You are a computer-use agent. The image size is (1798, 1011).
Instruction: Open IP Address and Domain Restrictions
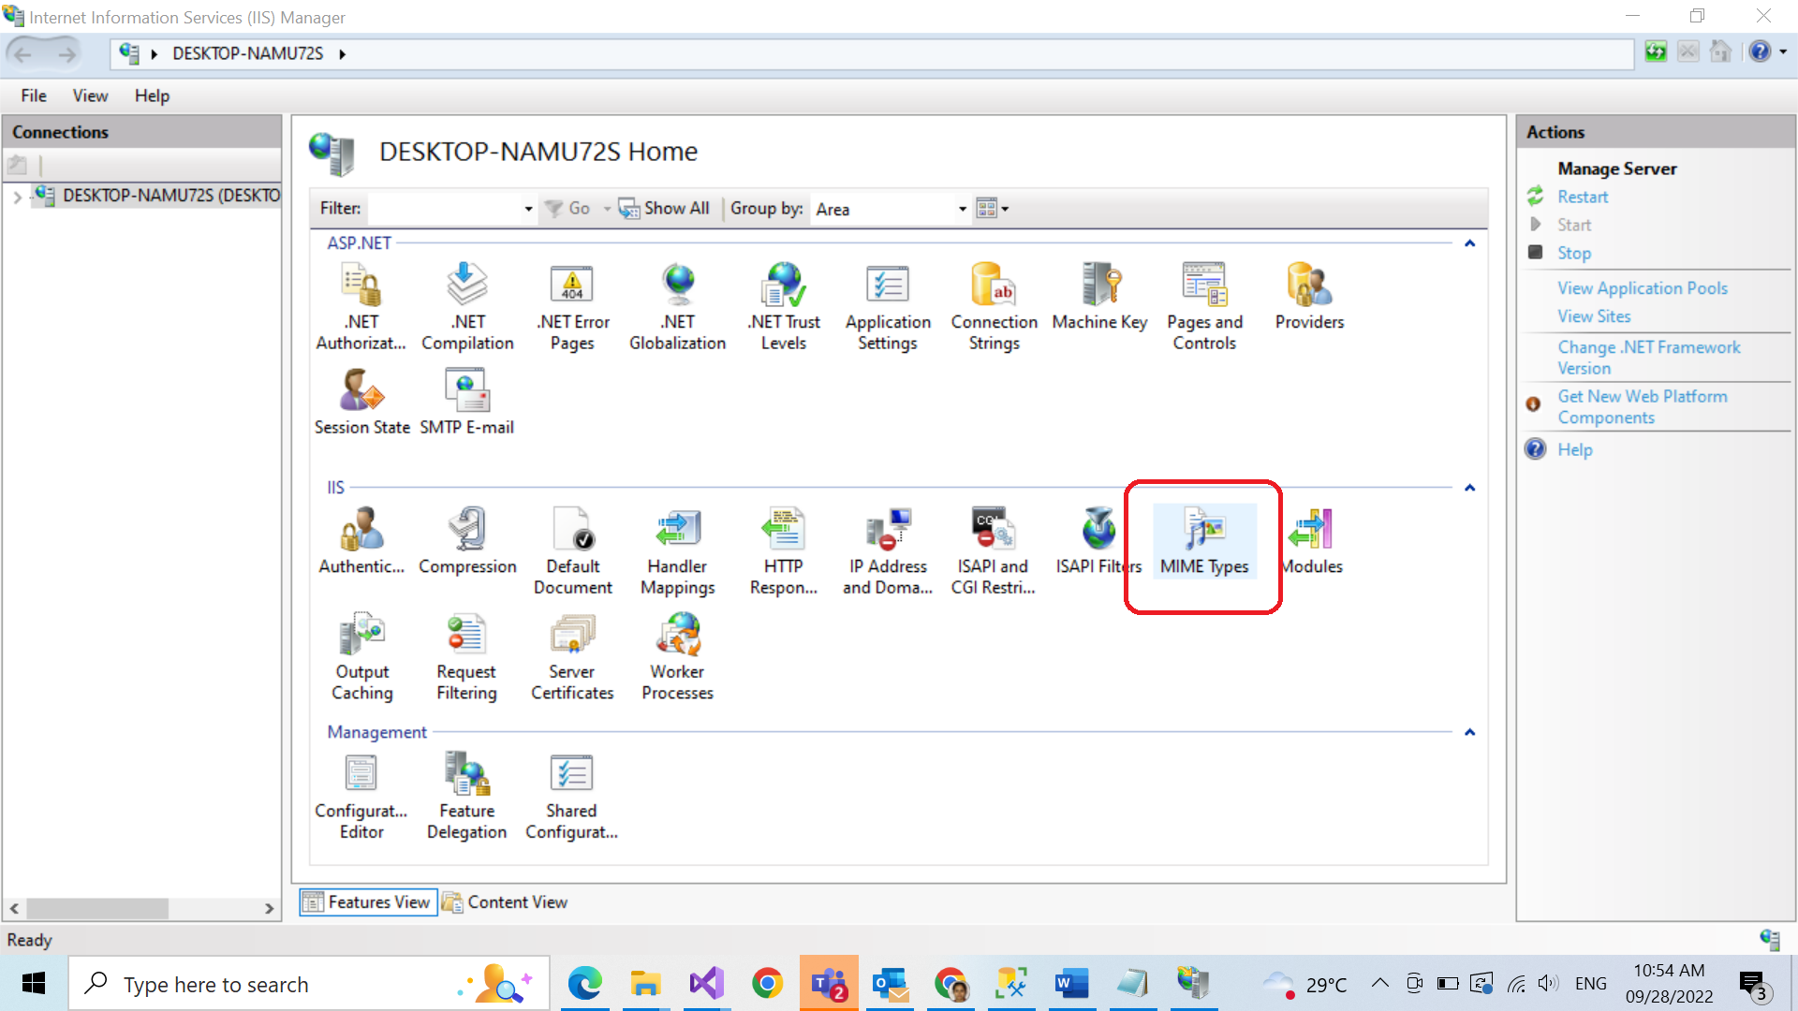pyautogui.click(x=888, y=550)
